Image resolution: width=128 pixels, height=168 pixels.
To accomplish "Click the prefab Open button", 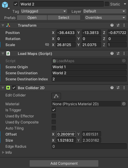I will coord(32,18).
